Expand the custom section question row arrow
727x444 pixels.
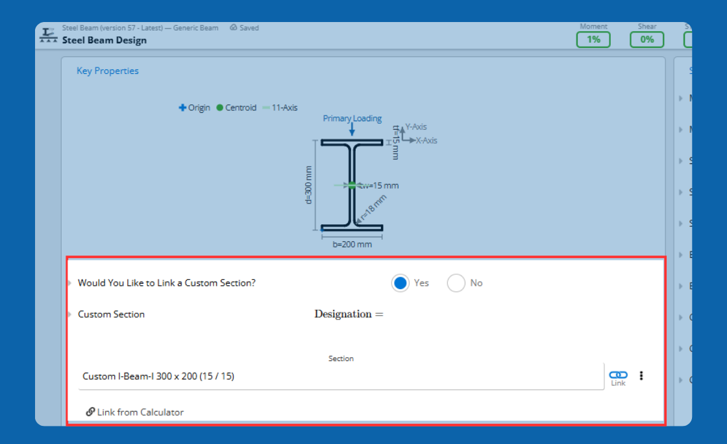(x=69, y=283)
